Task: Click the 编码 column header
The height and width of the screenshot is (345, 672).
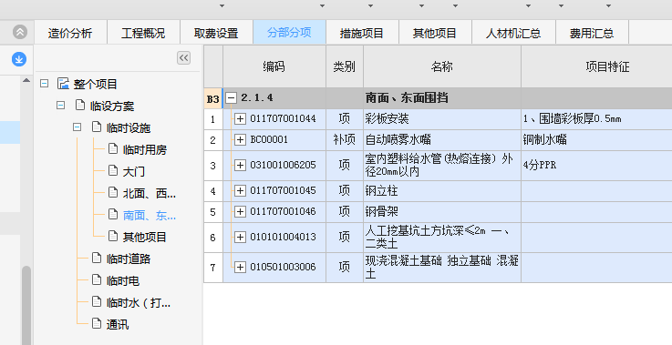Action: [x=274, y=66]
